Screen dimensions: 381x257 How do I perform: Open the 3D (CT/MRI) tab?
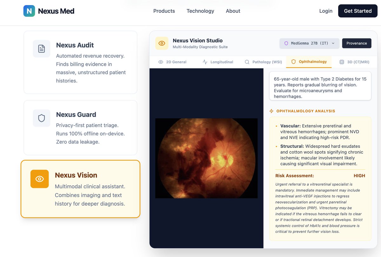pyautogui.click(x=354, y=62)
